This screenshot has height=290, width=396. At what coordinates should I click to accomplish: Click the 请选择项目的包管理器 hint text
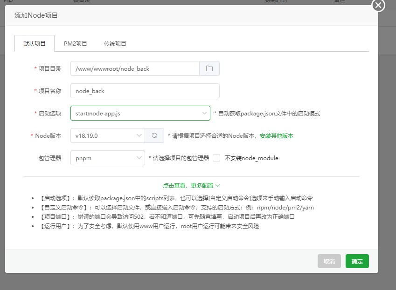[179, 158]
